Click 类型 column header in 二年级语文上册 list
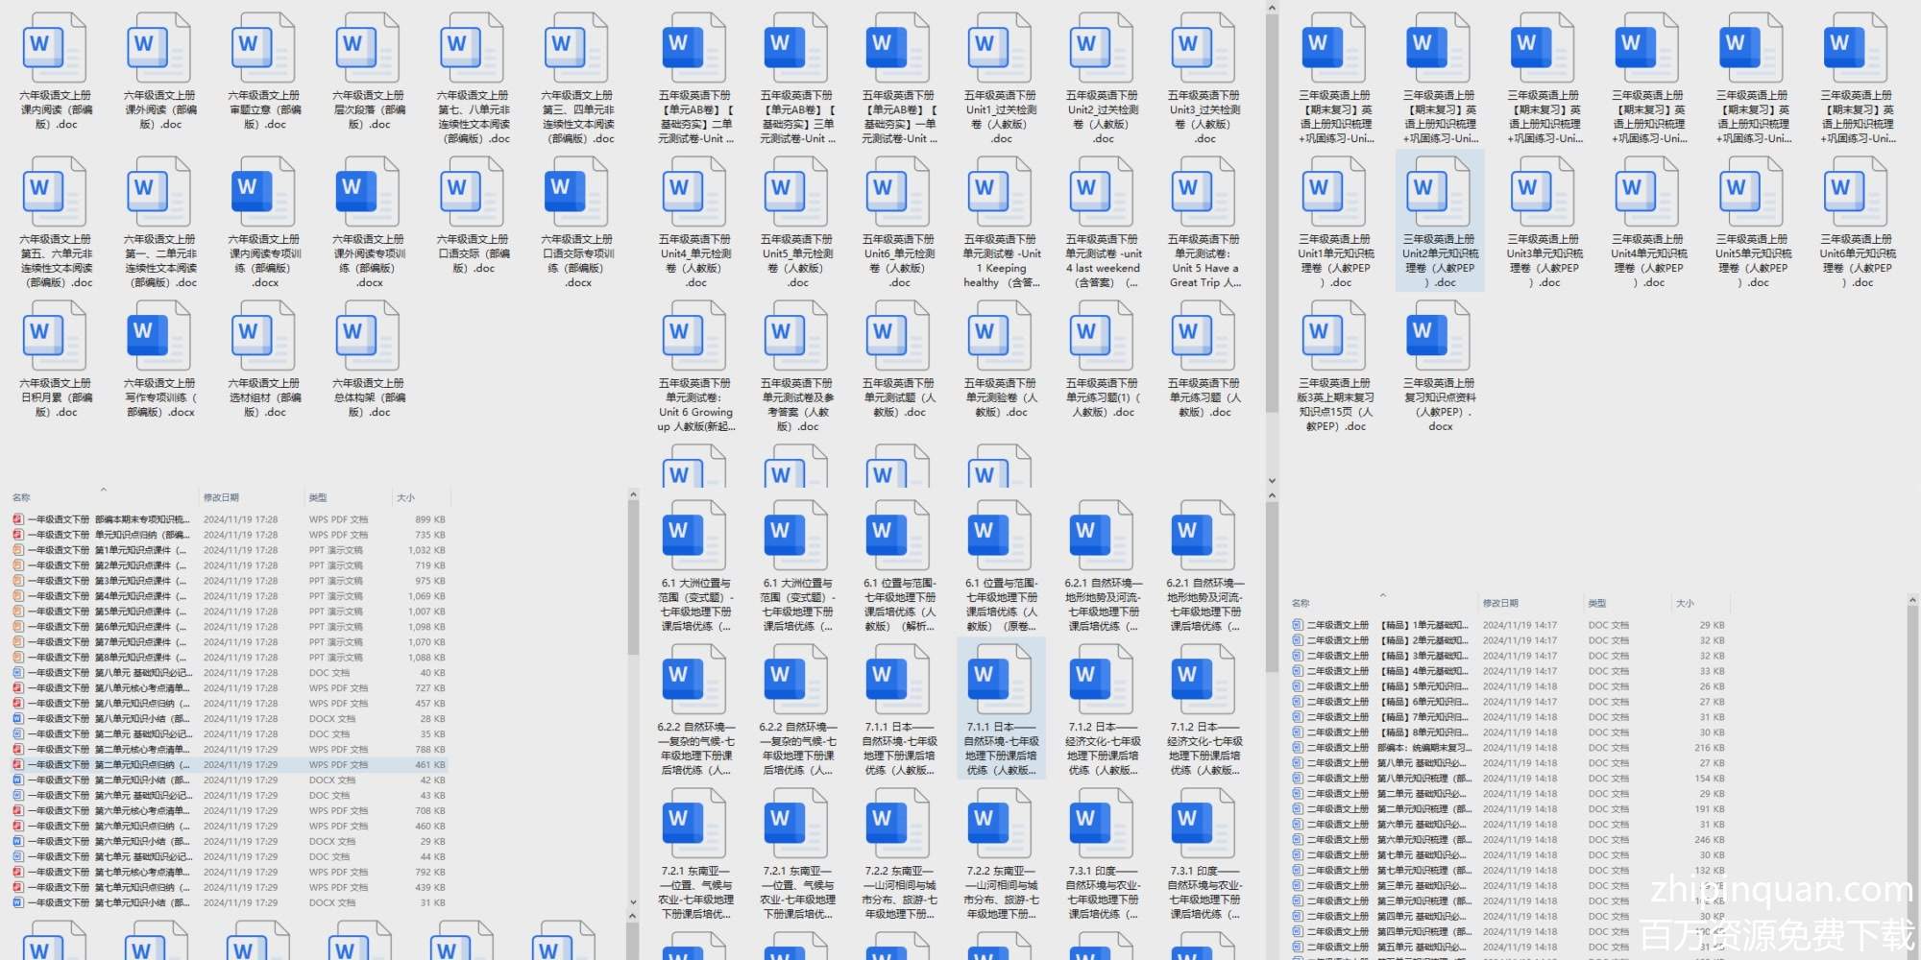Image resolution: width=1921 pixels, height=960 pixels. tap(1597, 603)
